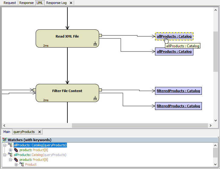Collapse second product: Product[8] node
Image resolution: width=220 pixels, height=169 pixels.
point(11,160)
